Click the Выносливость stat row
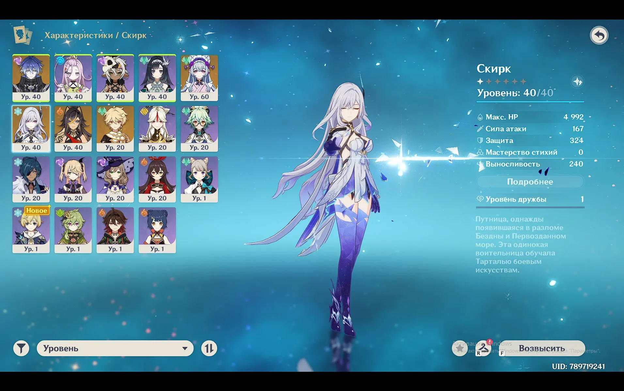The image size is (624, 391). pyautogui.click(x=530, y=164)
